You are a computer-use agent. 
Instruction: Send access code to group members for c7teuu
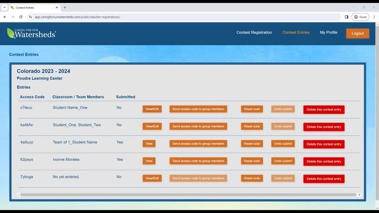[x=198, y=109]
